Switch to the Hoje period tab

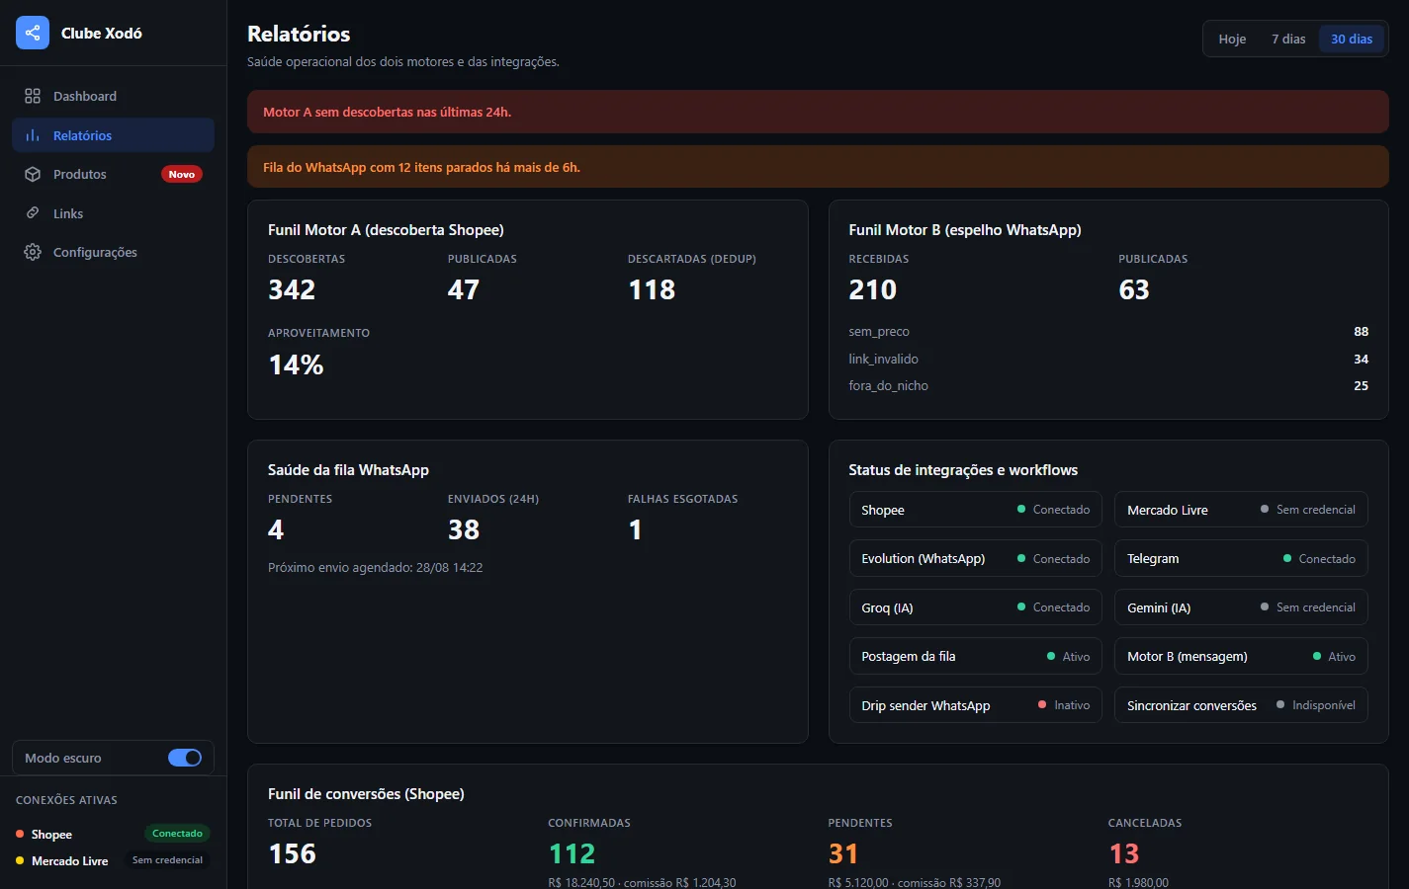point(1232,40)
